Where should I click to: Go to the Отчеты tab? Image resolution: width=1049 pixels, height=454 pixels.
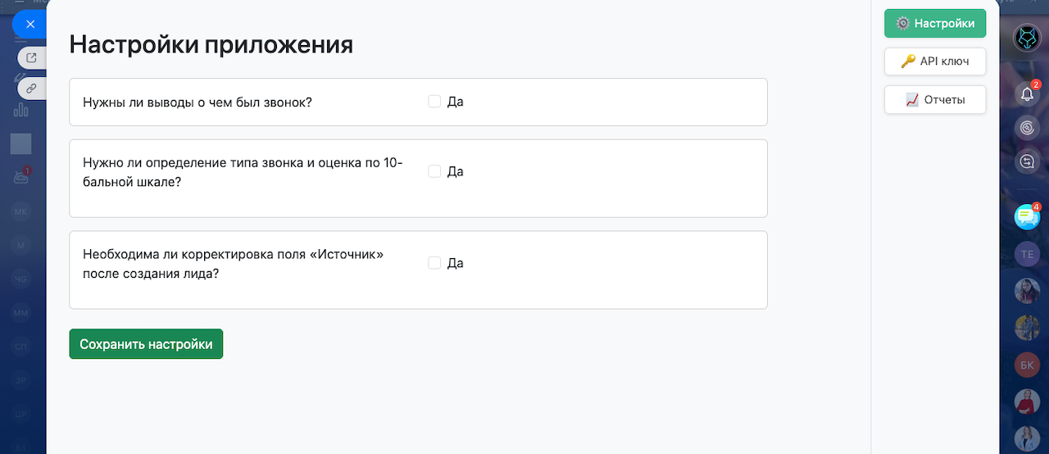(935, 100)
